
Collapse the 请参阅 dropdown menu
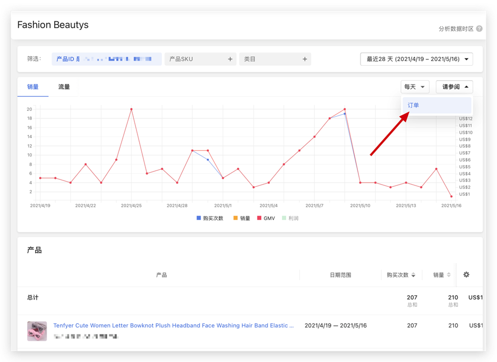tap(454, 87)
